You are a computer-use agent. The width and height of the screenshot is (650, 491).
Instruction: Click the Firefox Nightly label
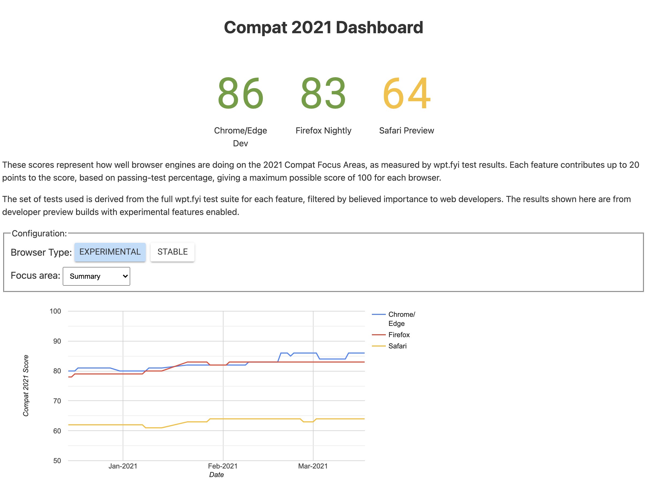pyautogui.click(x=323, y=131)
